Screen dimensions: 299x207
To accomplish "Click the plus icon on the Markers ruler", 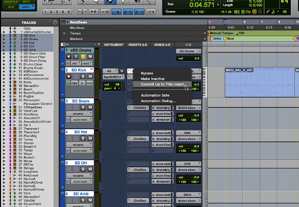I will click(x=205, y=39).
